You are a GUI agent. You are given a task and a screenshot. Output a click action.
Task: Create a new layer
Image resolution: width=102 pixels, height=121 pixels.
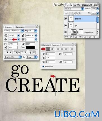click(90, 37)
